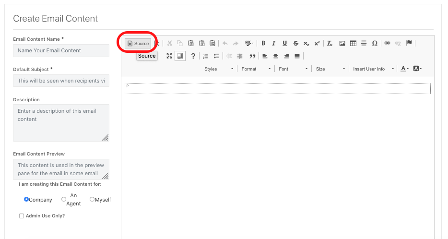This screenshot has width=448, height=239.
Task: Toggle italic formatting
Action: coord(274,43)
